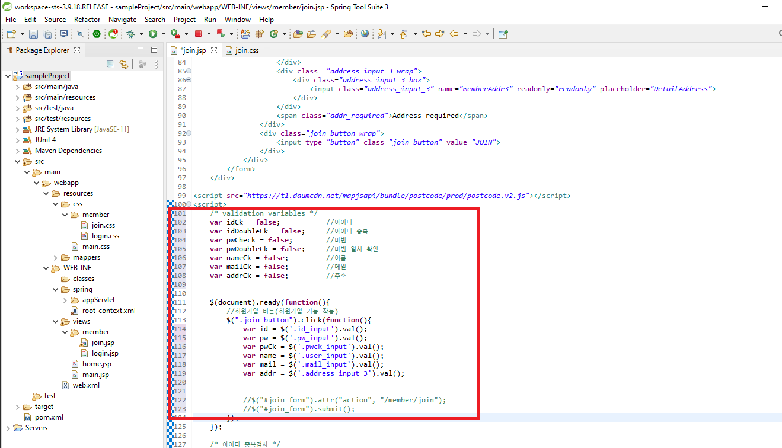Click the Save All icon
Image resolution: width=782 pixels, height=448 pixels.
[x=47, y=34]
